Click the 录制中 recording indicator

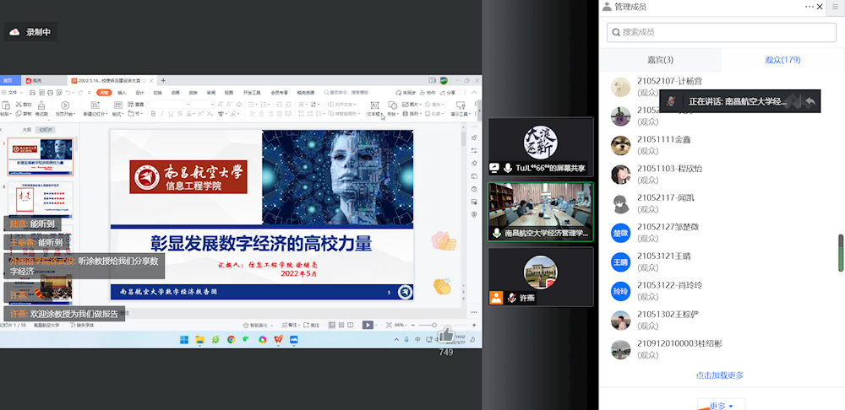(31, 32)
